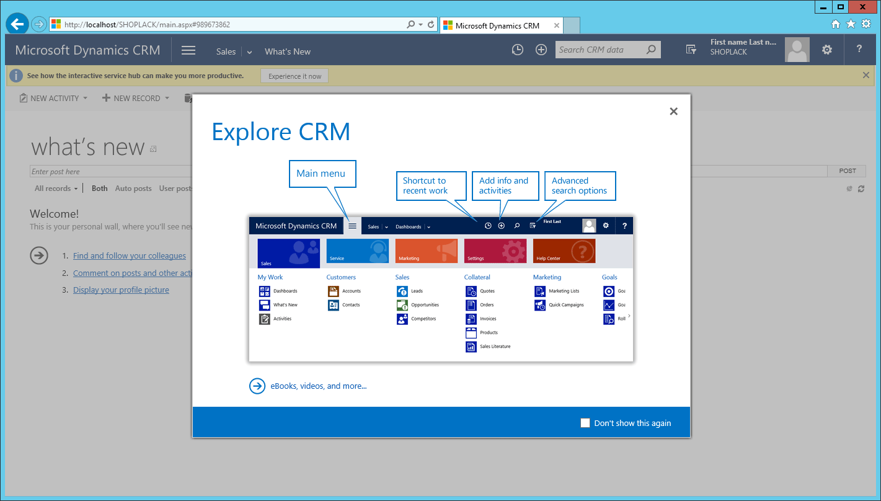Open the Sales area in navigation bar
Viewport: 881px width, 501px height.
226,51
